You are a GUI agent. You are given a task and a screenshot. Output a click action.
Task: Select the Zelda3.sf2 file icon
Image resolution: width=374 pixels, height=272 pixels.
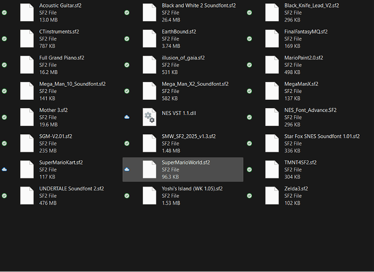[x=272, y=196]
